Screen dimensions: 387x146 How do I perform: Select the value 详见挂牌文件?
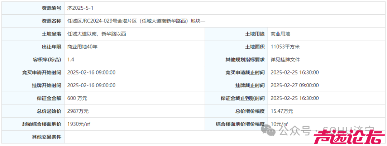click(285, 60)
